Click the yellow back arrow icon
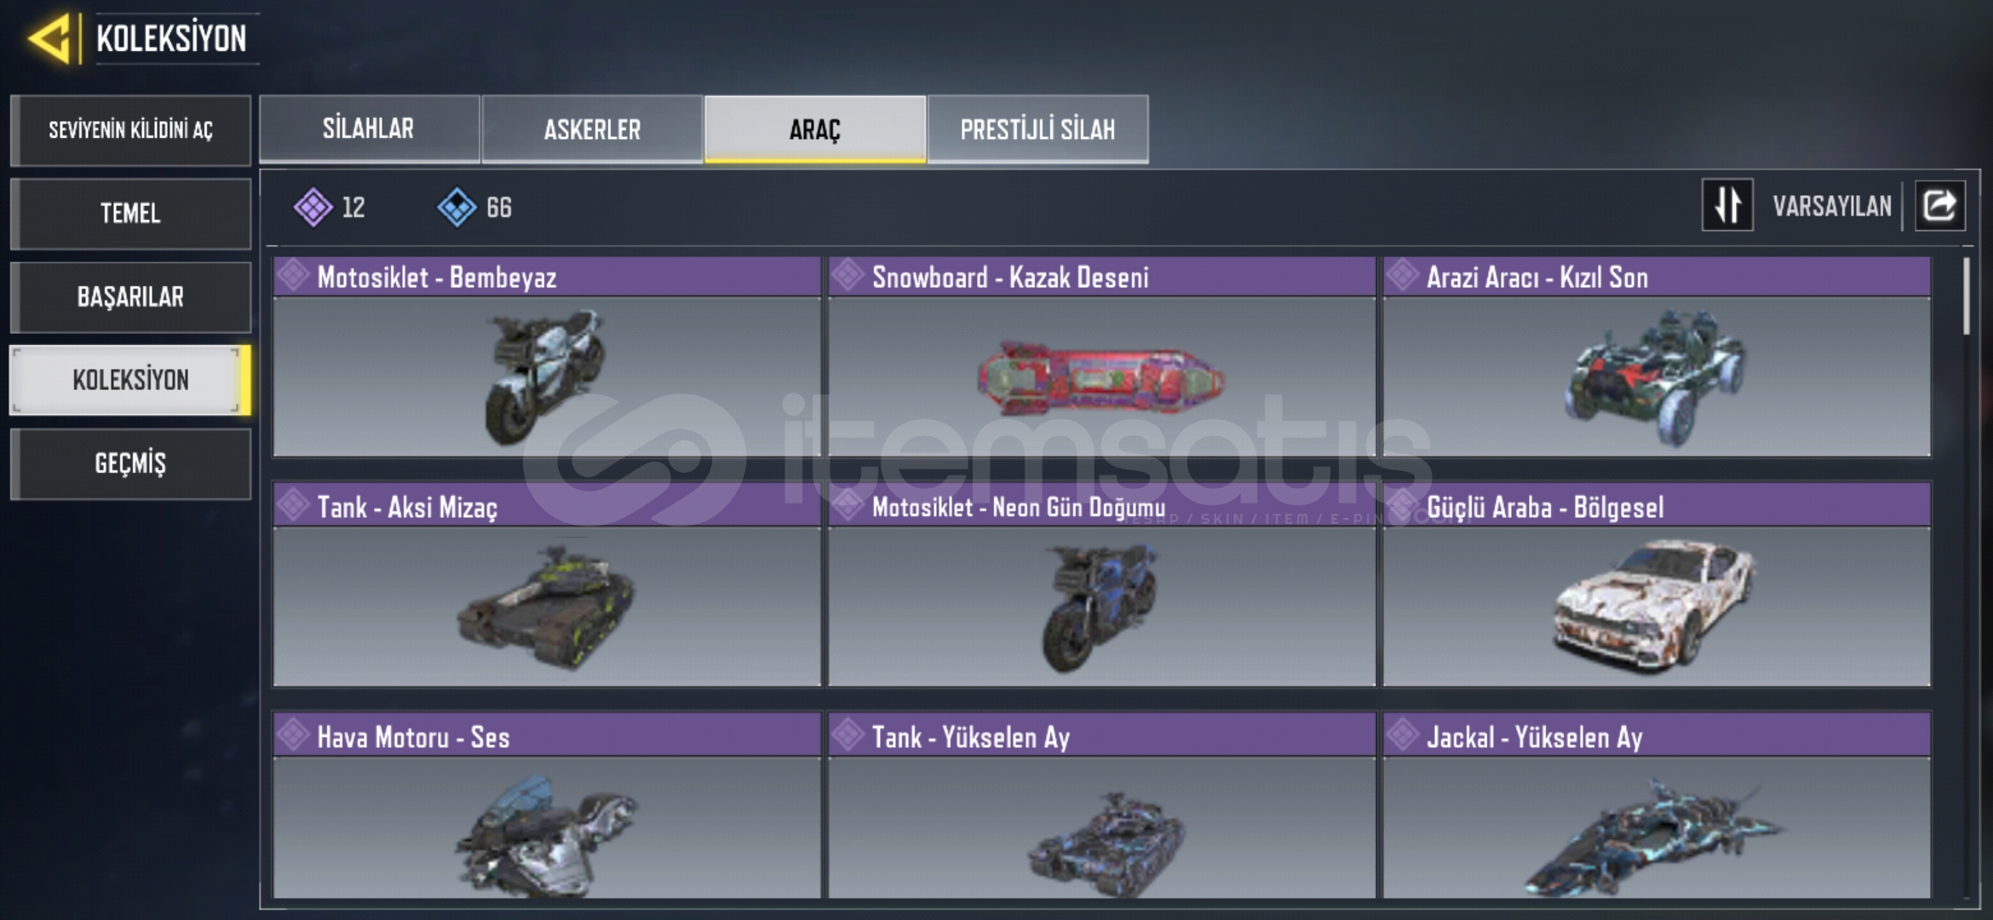The height and width of the screenshot is (920, 1993). pyautogui.click(x=49, y=39)
